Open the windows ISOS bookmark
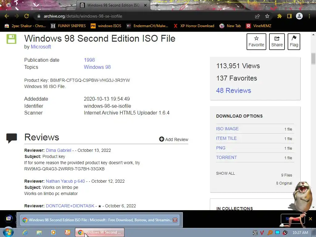316x237 pixels. click(x=106, y=26)
